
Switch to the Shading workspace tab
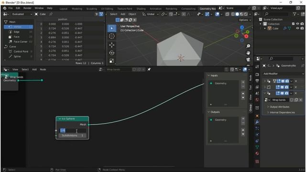pyautogui.click(x=141, y=9)
